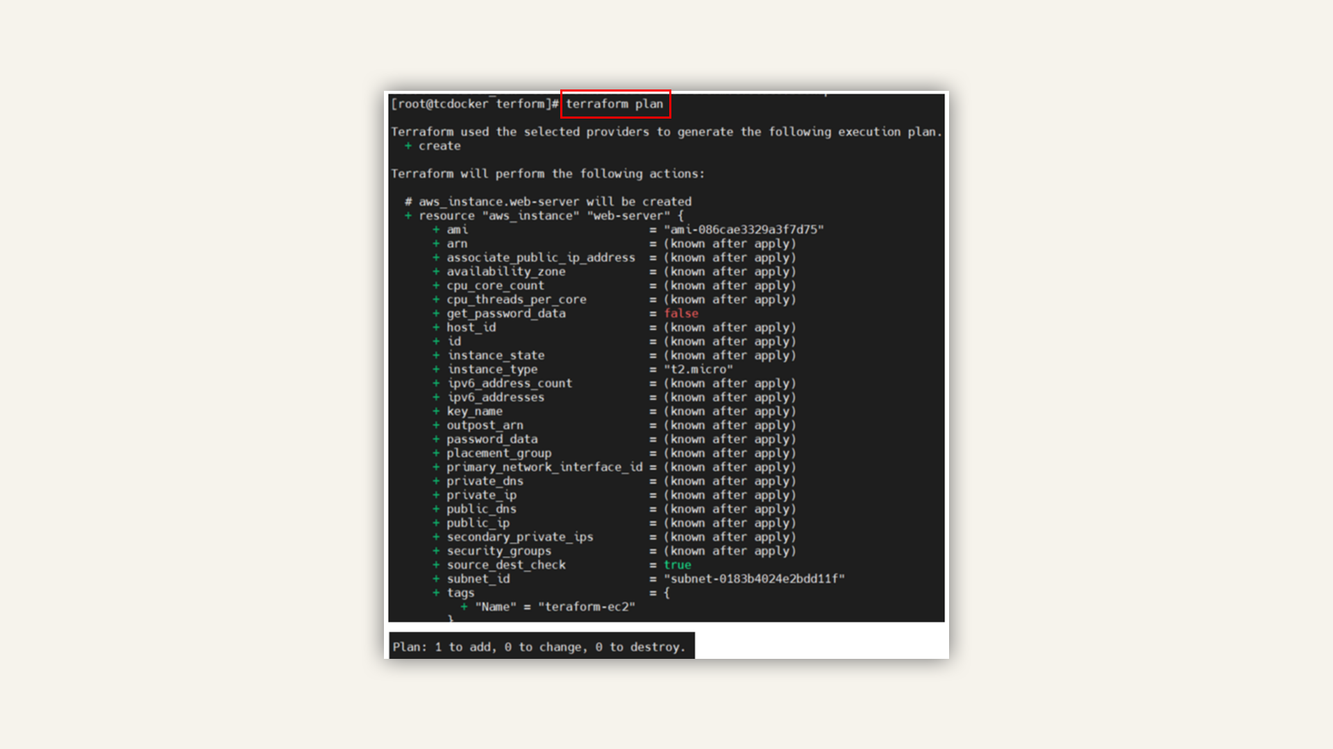Click the "subnet_id" attribute name
The height and width of the screenshot is (749, 1333).
point(478,579)
